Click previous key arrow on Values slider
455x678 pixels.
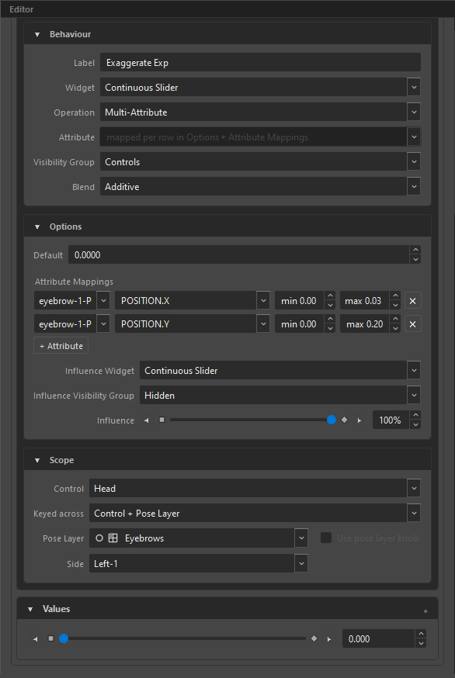36,638
